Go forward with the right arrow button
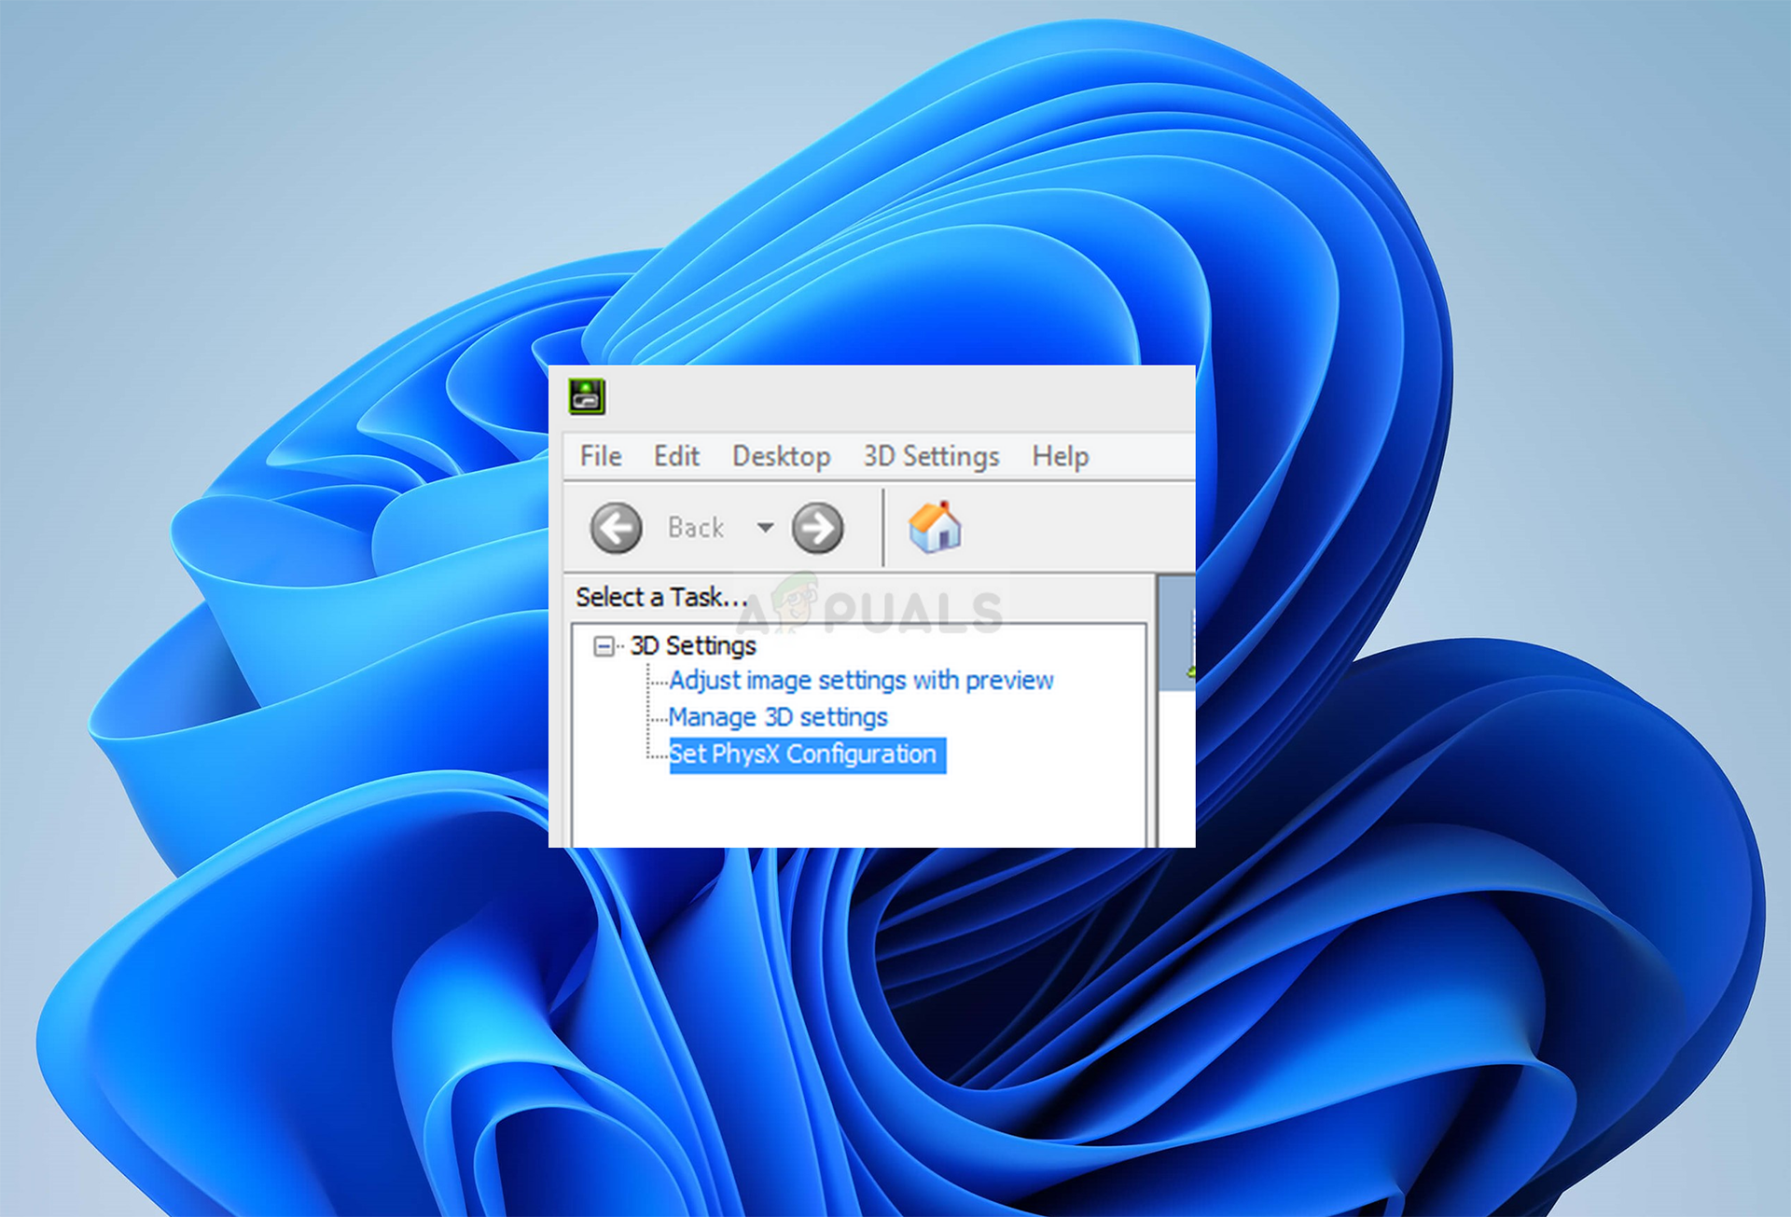Screen dimensions: 1791x1217 point(817,528)
